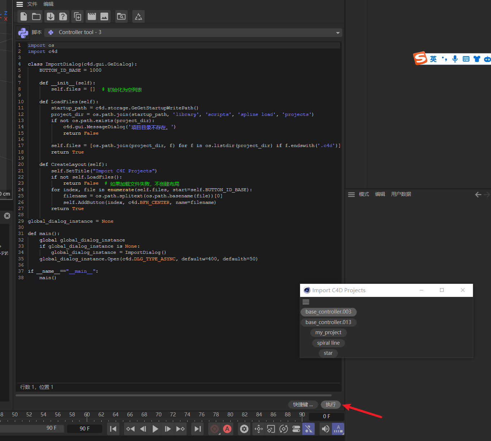Click spiral line button in Import dialog

pyautogui.click(x=328, y=343)
